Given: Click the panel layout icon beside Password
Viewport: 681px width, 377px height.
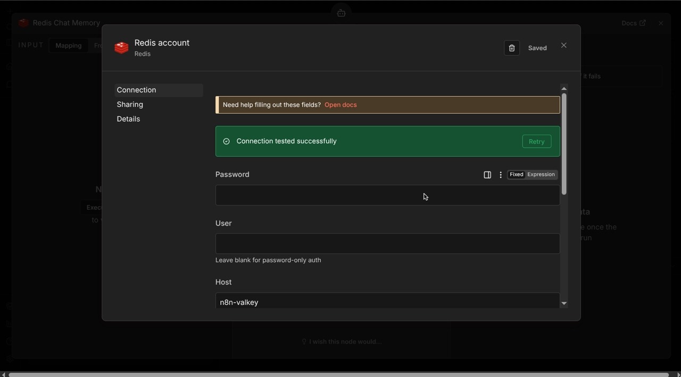Looking at the screenshot, I should click(x=487, y=175).
